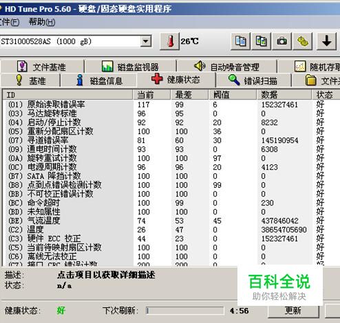Open the 磁盘信息 tab
The image size is (340, 323).
tap(99, 80)
